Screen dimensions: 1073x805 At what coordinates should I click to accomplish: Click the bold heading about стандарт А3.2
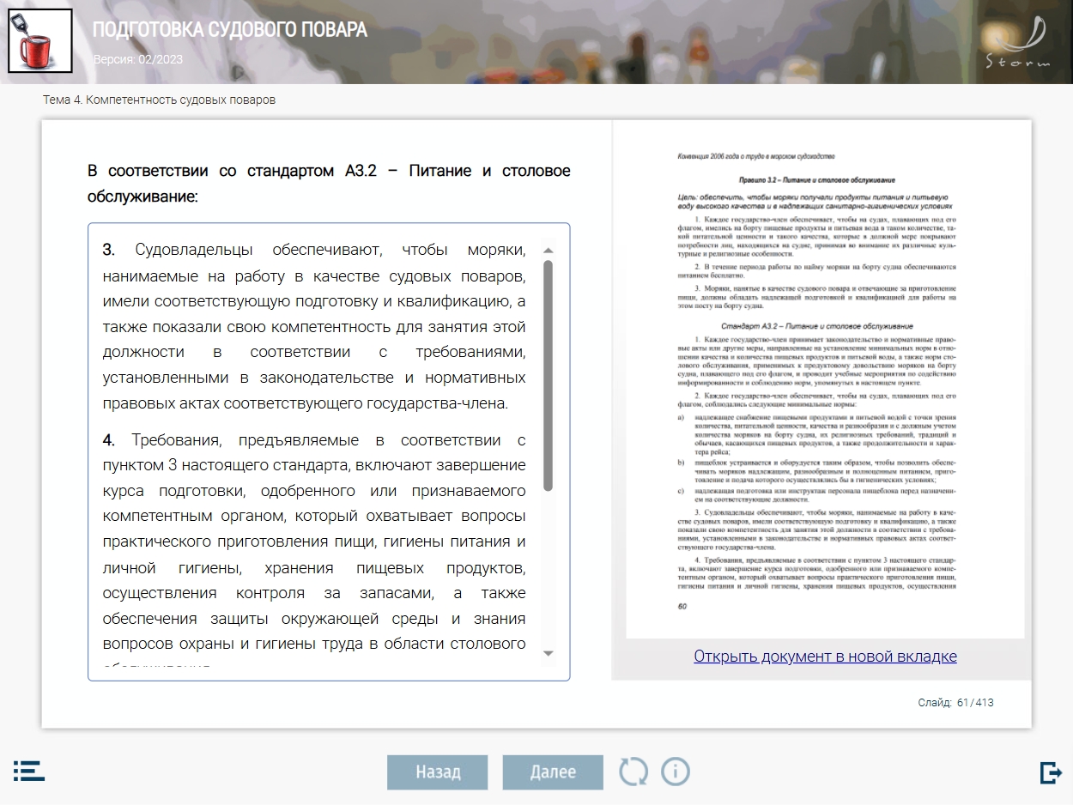coord(329,184)
